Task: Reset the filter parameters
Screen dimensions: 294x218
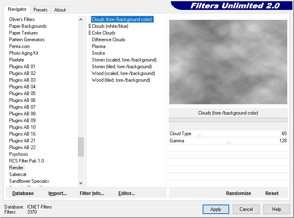Action: click(272, 193)
